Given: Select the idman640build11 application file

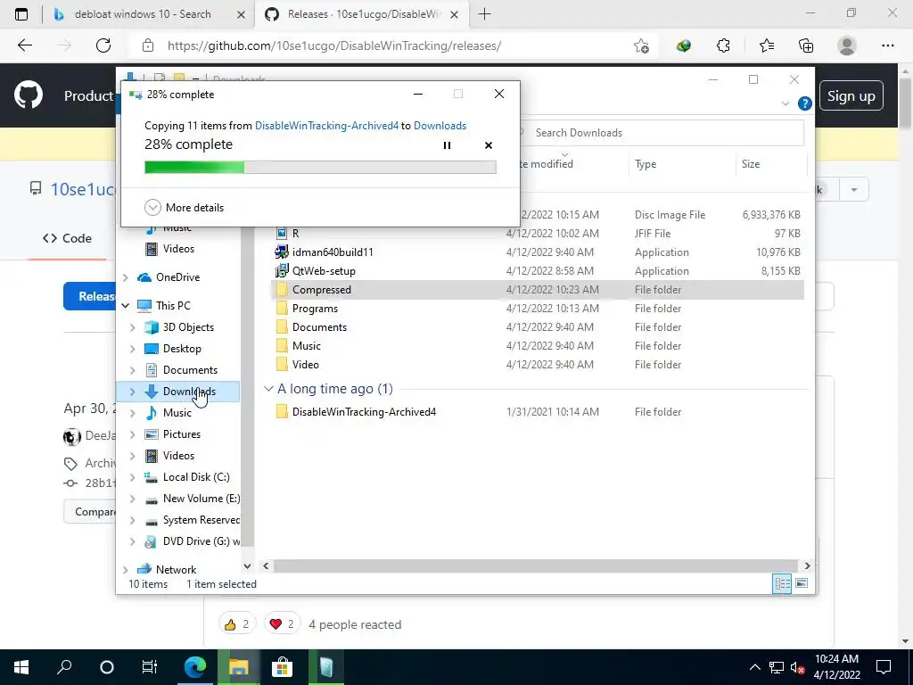Looking at the screenshot, I should tap(333, 252).
